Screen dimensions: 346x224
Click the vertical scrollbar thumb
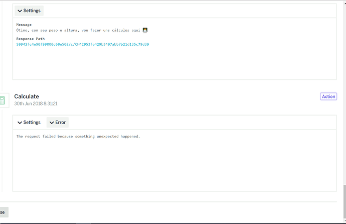coord(344,202)
